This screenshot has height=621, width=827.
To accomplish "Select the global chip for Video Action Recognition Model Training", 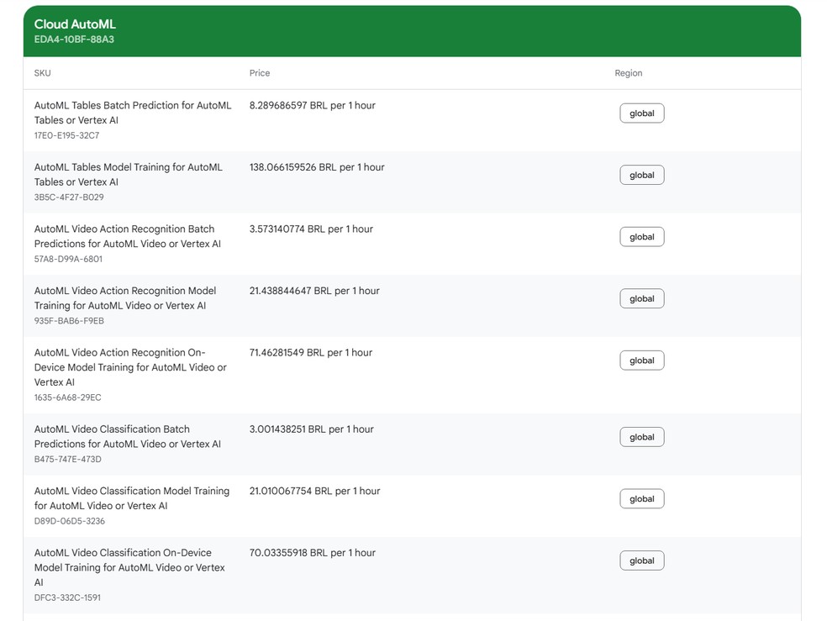I will [641, 298].
